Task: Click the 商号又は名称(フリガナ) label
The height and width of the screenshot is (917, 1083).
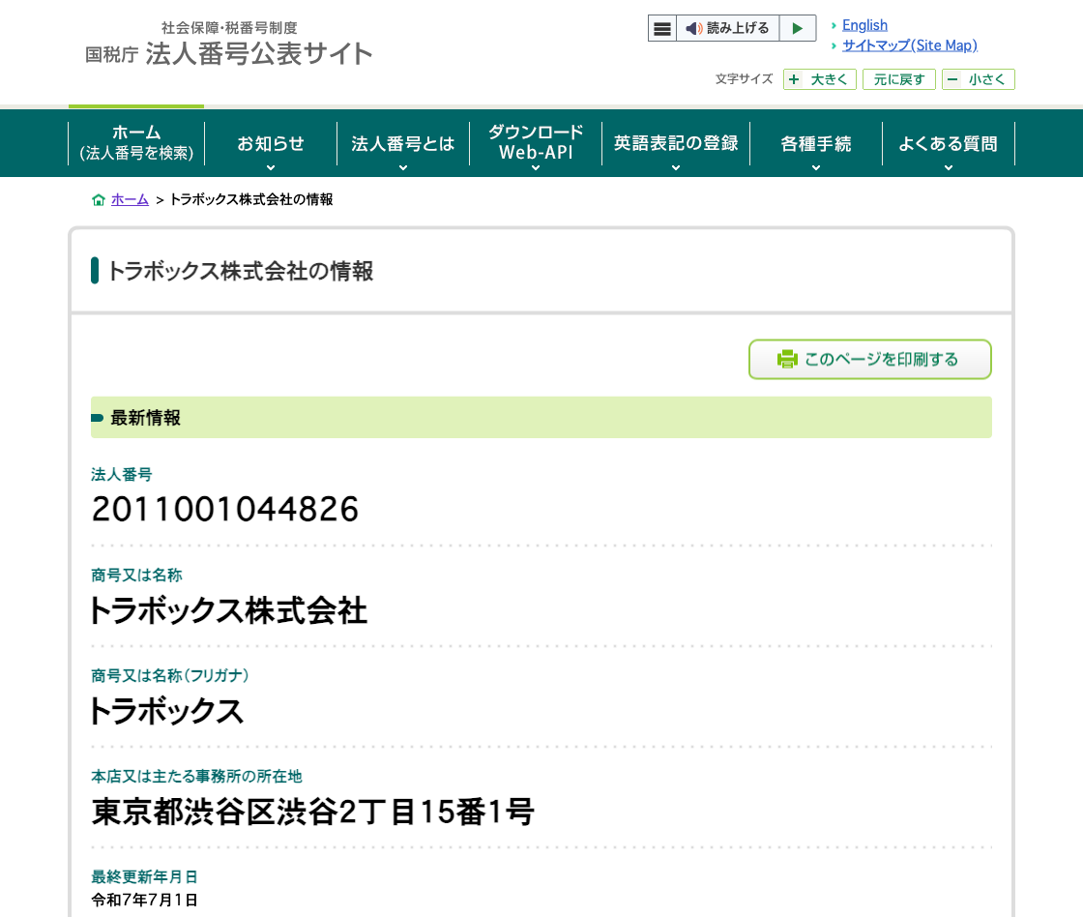Action: [x=170, y=675]
